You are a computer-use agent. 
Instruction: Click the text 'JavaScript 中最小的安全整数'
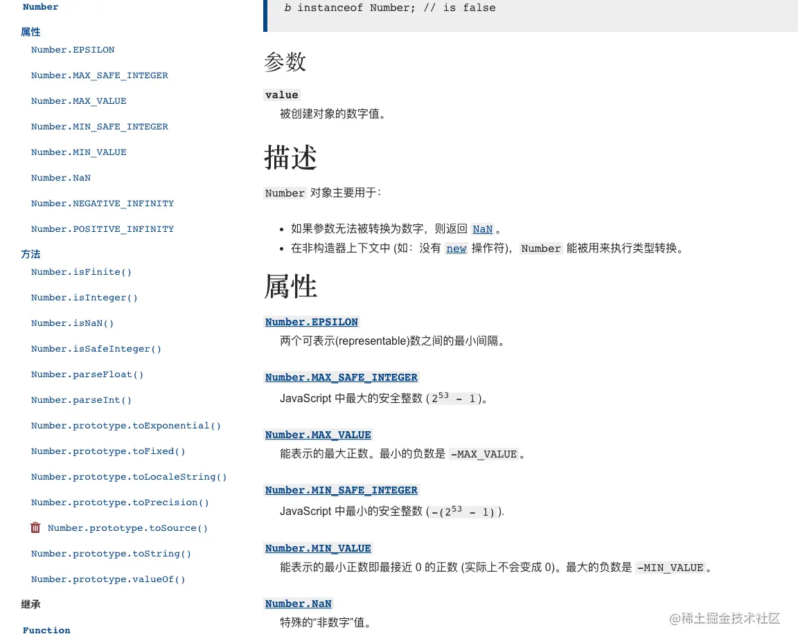[x=351, y=511]
